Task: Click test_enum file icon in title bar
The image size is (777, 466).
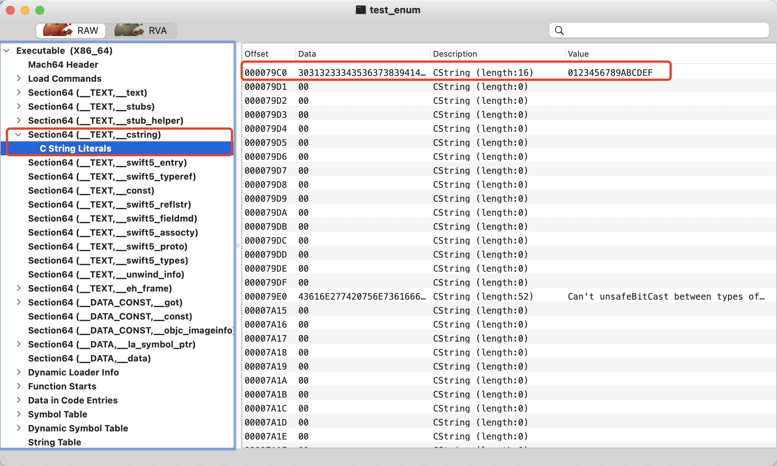Action: point(361,10)
